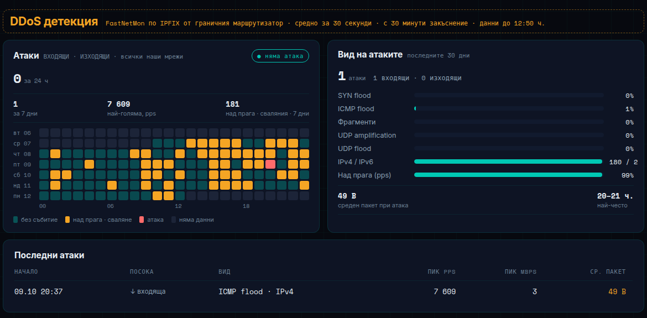The height and width of the screenshot is (318, 647).
Task: Click the '0 за 24 ч' attack counter
Action: pos(30,79)
